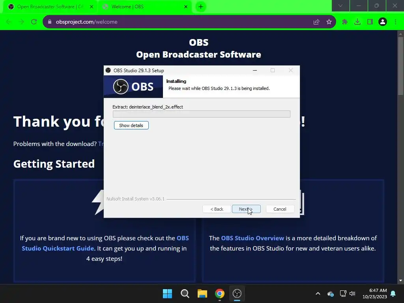Share this page via the address bar icon
The width and height of the screenshot is (404, 303).
click(x=316, y=22)
